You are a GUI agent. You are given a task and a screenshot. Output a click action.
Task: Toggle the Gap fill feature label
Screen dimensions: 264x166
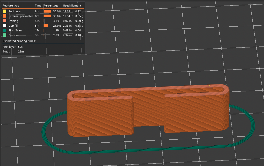(x=13, y=26)
